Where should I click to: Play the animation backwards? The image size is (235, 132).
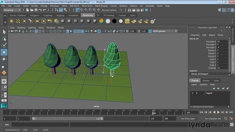click(x=214, y=112)
